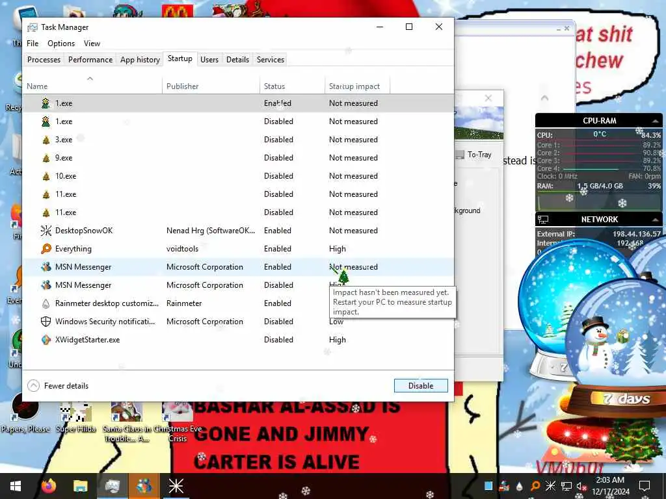Collapse the CPU-RAM Rainmeter widget arrow
The width and height of the screenshot is (666, 499).
point(656,121)
